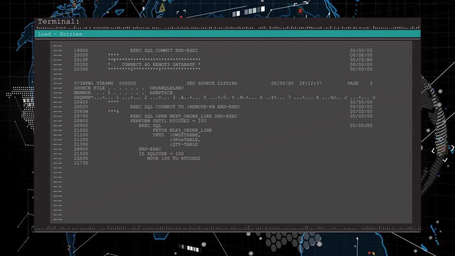Click the '9AGE' page label
The height and width of the screenshot is (256, 455).
(x=353, y=83)
